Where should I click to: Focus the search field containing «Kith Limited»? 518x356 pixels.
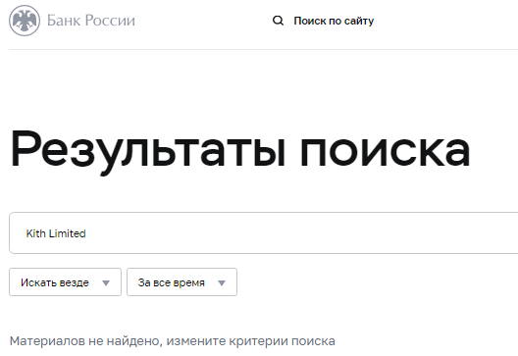click(x=264, y=233)
